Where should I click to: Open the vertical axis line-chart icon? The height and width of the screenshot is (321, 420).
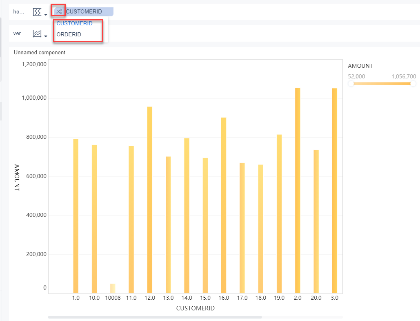[x=37, y=33]
